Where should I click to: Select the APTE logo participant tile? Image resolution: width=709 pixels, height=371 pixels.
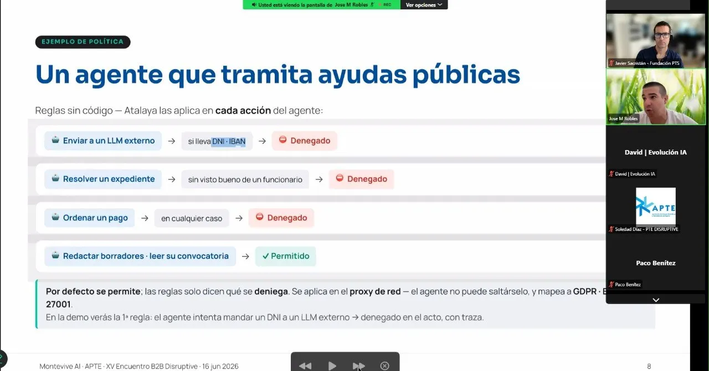[x=656, y=207]
